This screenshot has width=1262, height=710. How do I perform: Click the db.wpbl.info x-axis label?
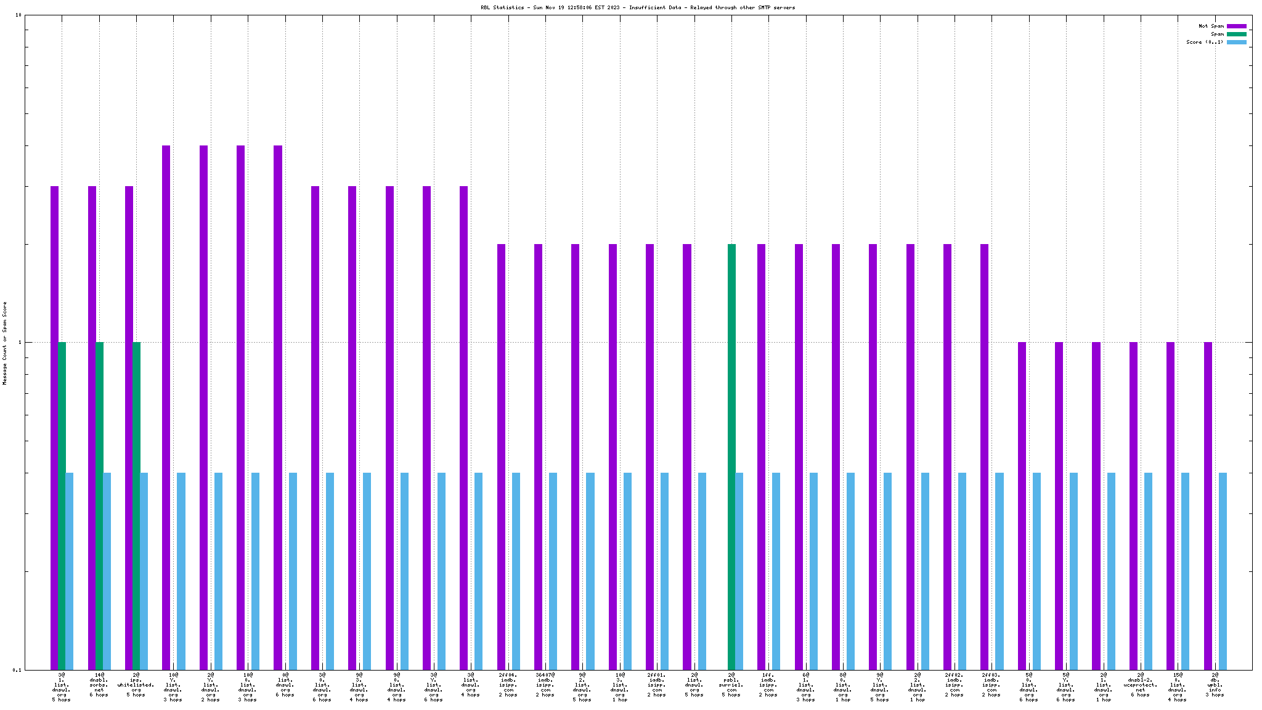click(1215, 685)
